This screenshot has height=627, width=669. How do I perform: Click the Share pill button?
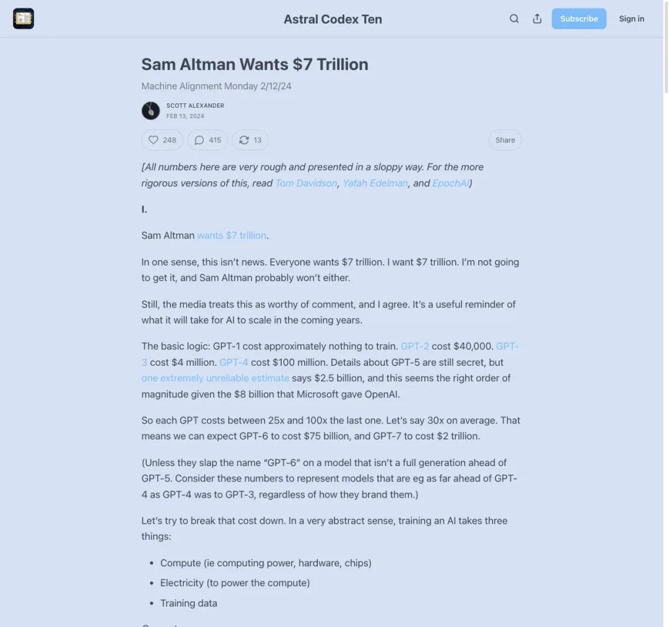tap(505, 140)
